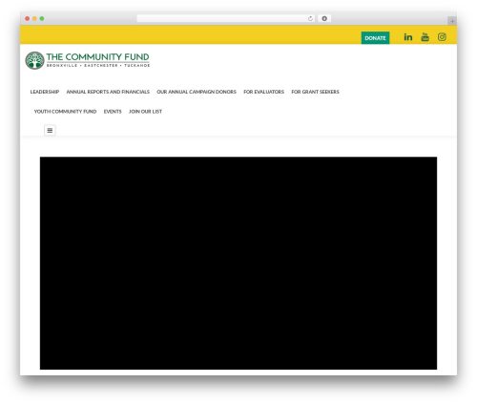
Task: Click The Community Fund tree logo
Action: coord(34,60)
